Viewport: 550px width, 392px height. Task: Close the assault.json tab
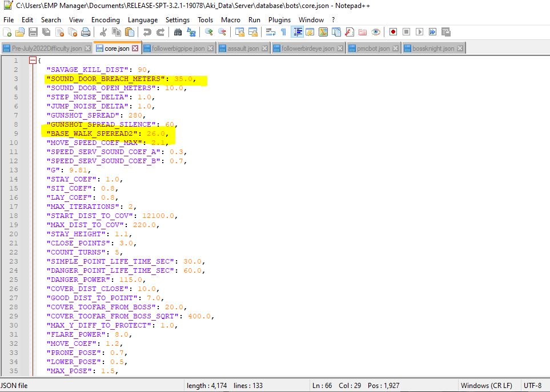click(265, 49)
